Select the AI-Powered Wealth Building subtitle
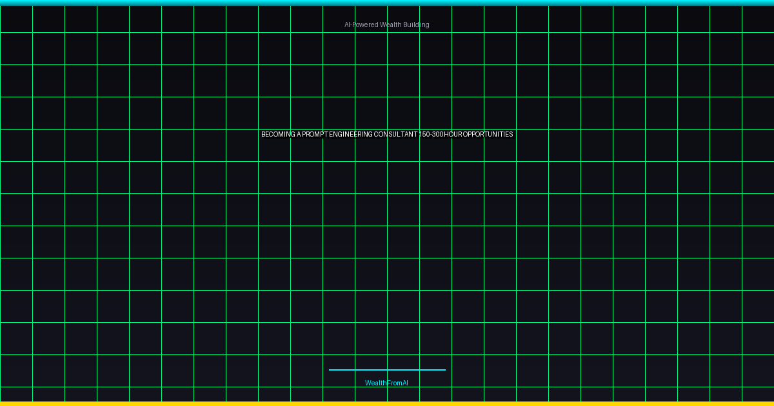Viewport: 774px width, 406px height. tap(386, 25)
